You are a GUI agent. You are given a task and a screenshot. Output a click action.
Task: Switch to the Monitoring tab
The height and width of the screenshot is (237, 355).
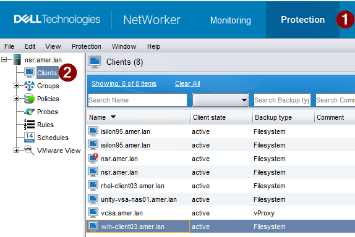[x=231, y=20]
